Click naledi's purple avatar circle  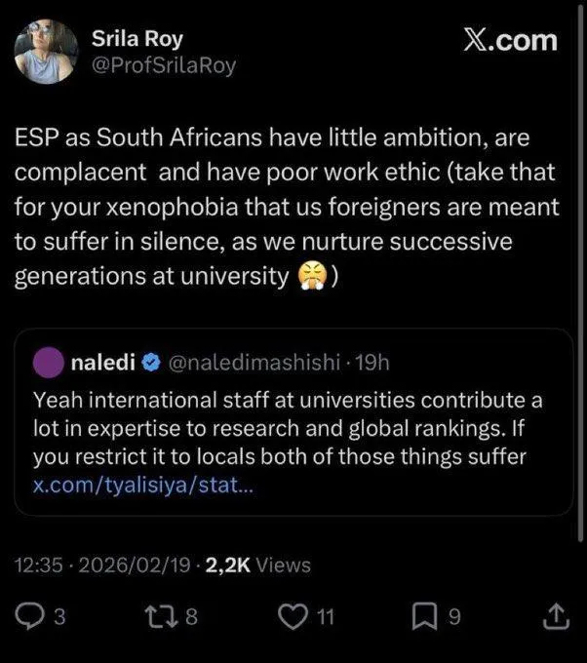[48, 364]
